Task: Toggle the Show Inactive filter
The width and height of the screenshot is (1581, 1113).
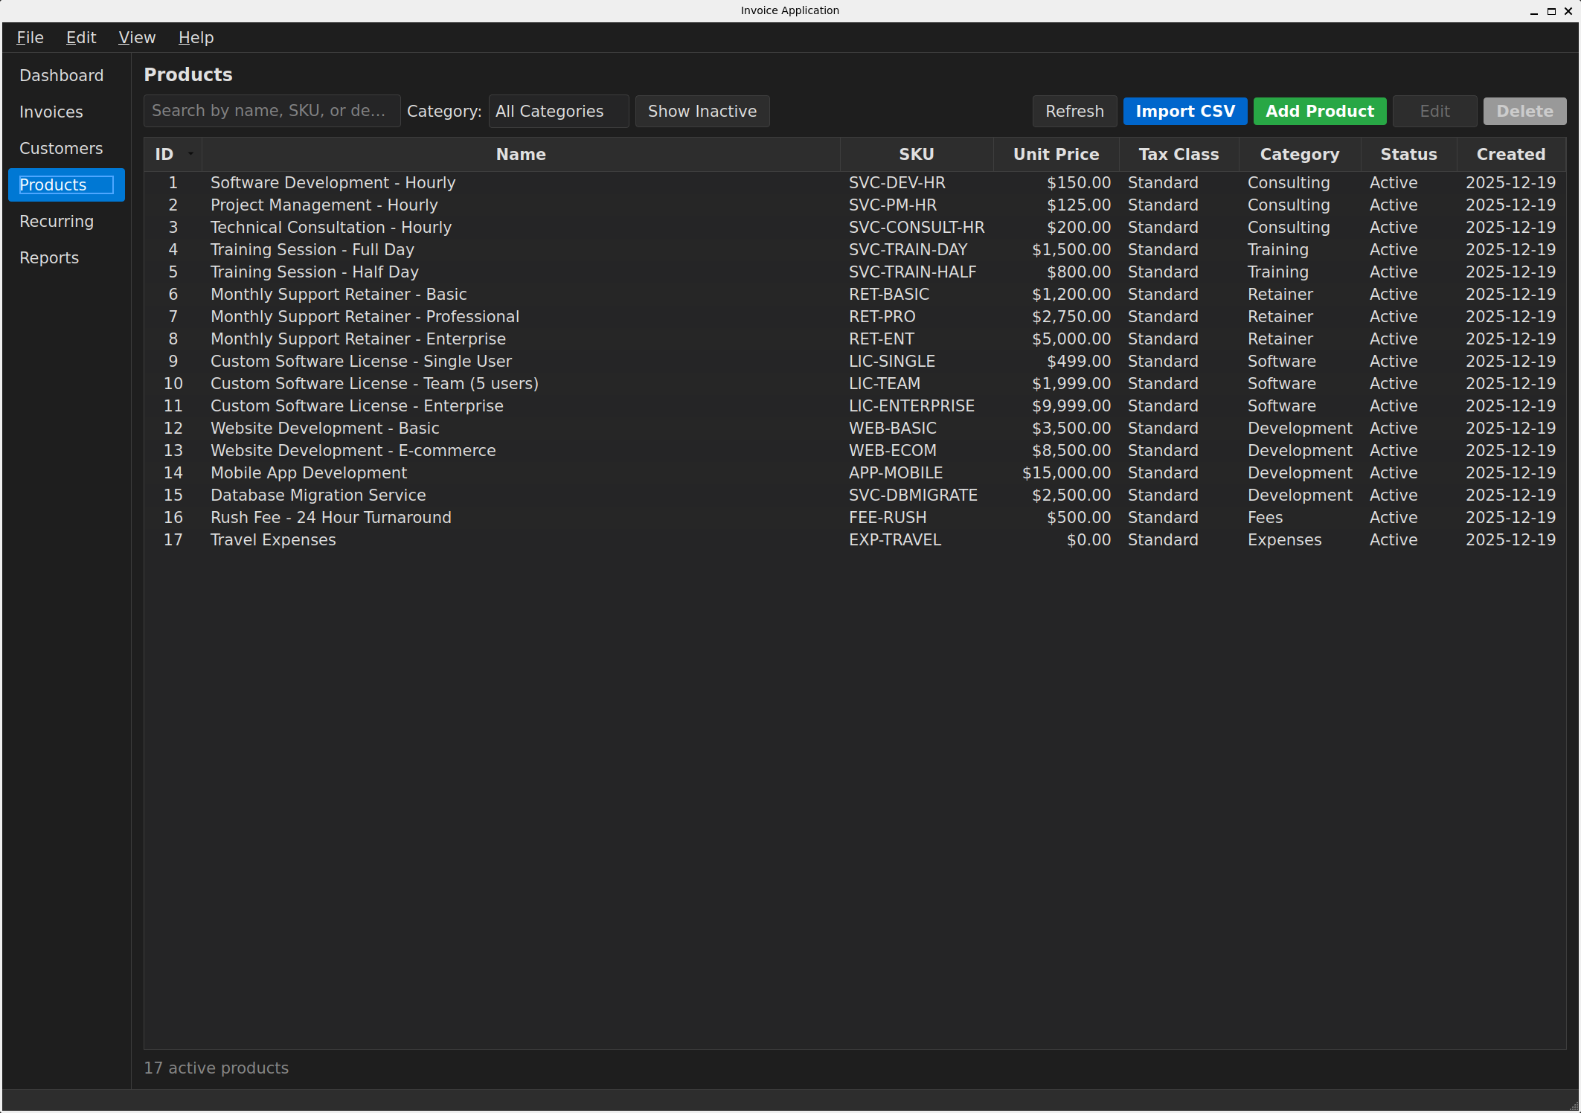Action: [x=702, y=111]
